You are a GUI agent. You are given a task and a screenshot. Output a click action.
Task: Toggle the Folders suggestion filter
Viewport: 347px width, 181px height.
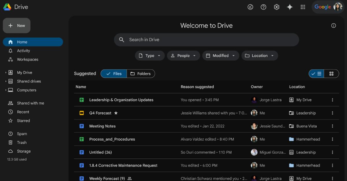(141, 74)
